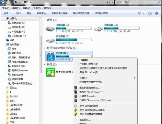Image resolution: width=162 pixels, height=124 pixels.
Task: Open the 201602 folder in the sidebar
Action: click(x=14, y=96)
